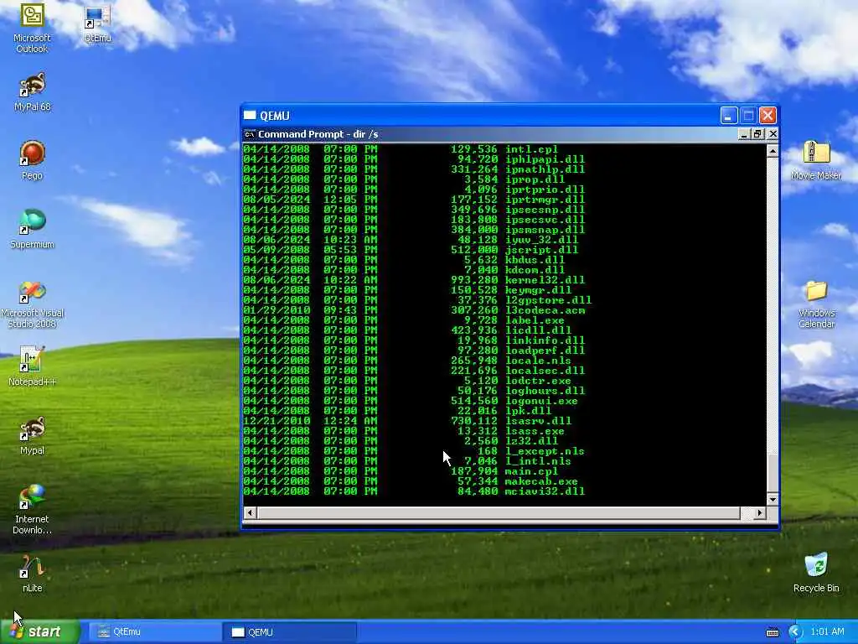Close the inner Command Prompt window
Viewport: 858px width, 644px height.
tap(773, 134)
